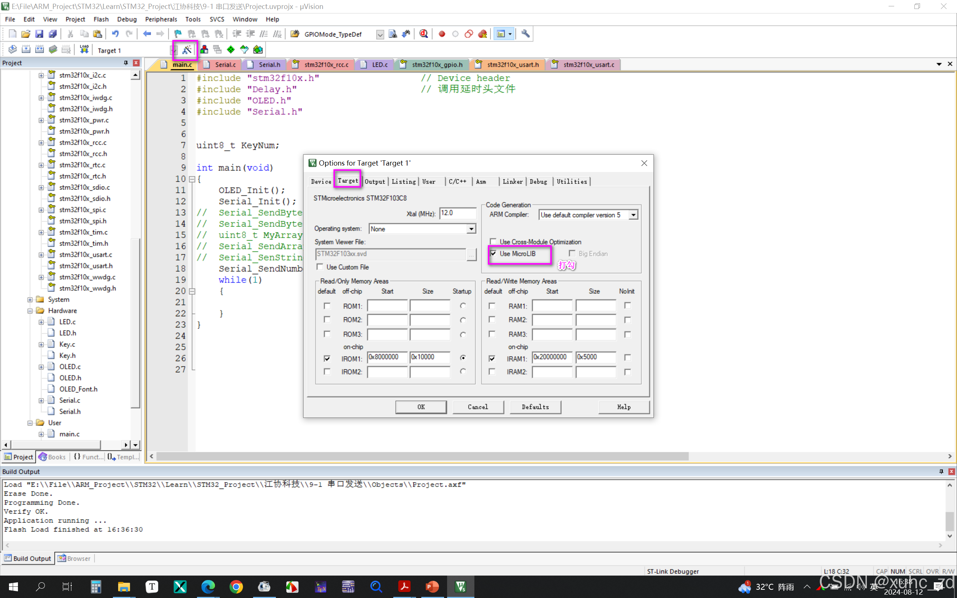957x598 pixels.
Task: Toggle the IRAM1 default checkbox
Action: (492, 358)
